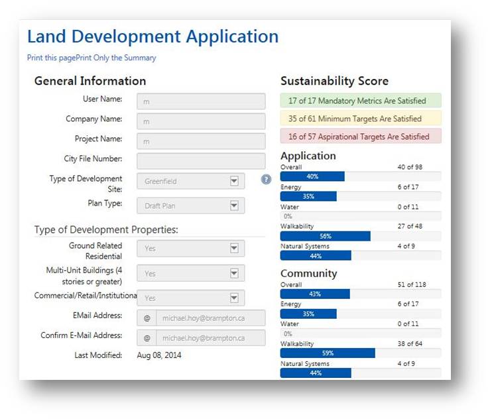Viewport: 490px width, 419px height.
Task: Click the yellow Minimum Targets banner
Action: (x=361, y=119)
